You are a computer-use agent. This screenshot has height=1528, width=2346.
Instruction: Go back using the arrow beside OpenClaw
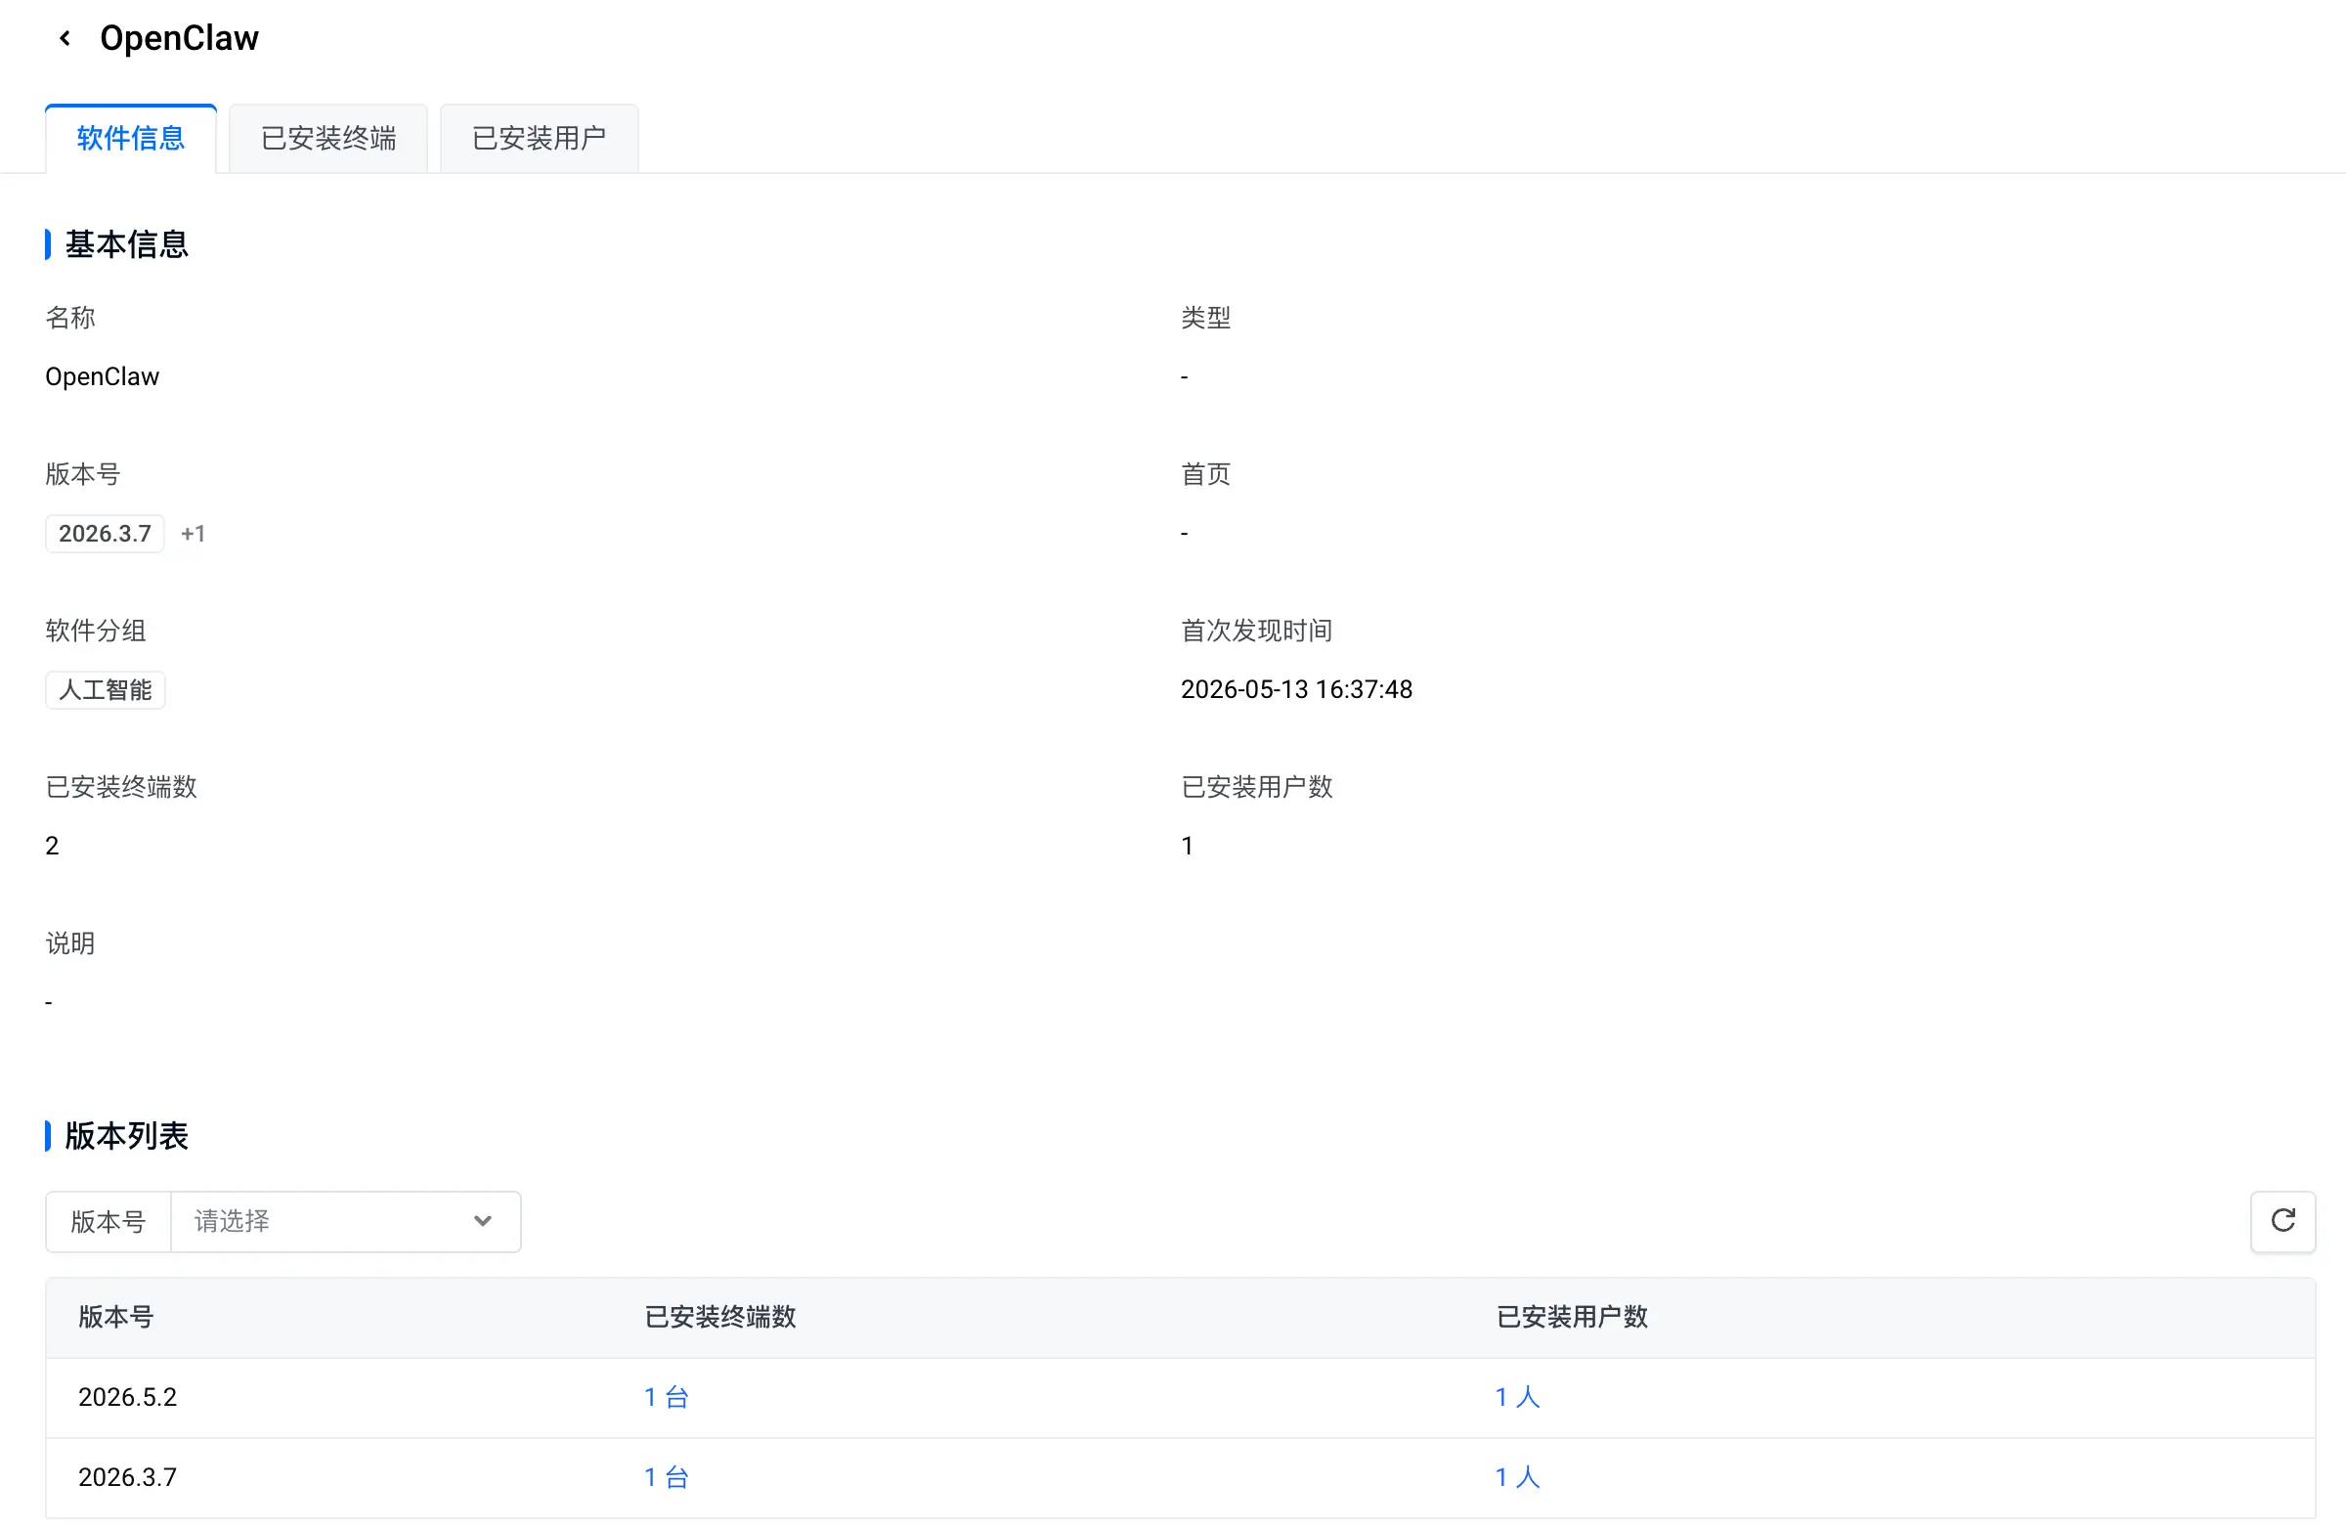pyautogui.click(x=65, y=38)
